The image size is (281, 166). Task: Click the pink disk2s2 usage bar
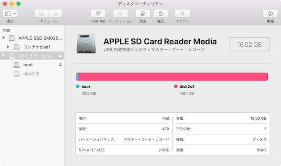[173, 77]
